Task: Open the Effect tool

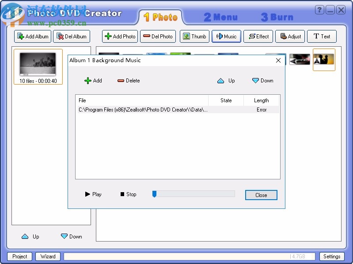Action: click(258, 37)
